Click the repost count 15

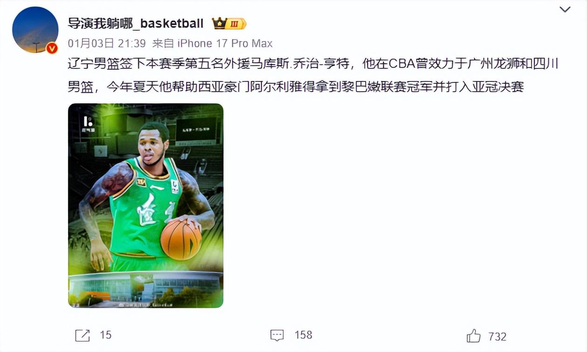106,335
